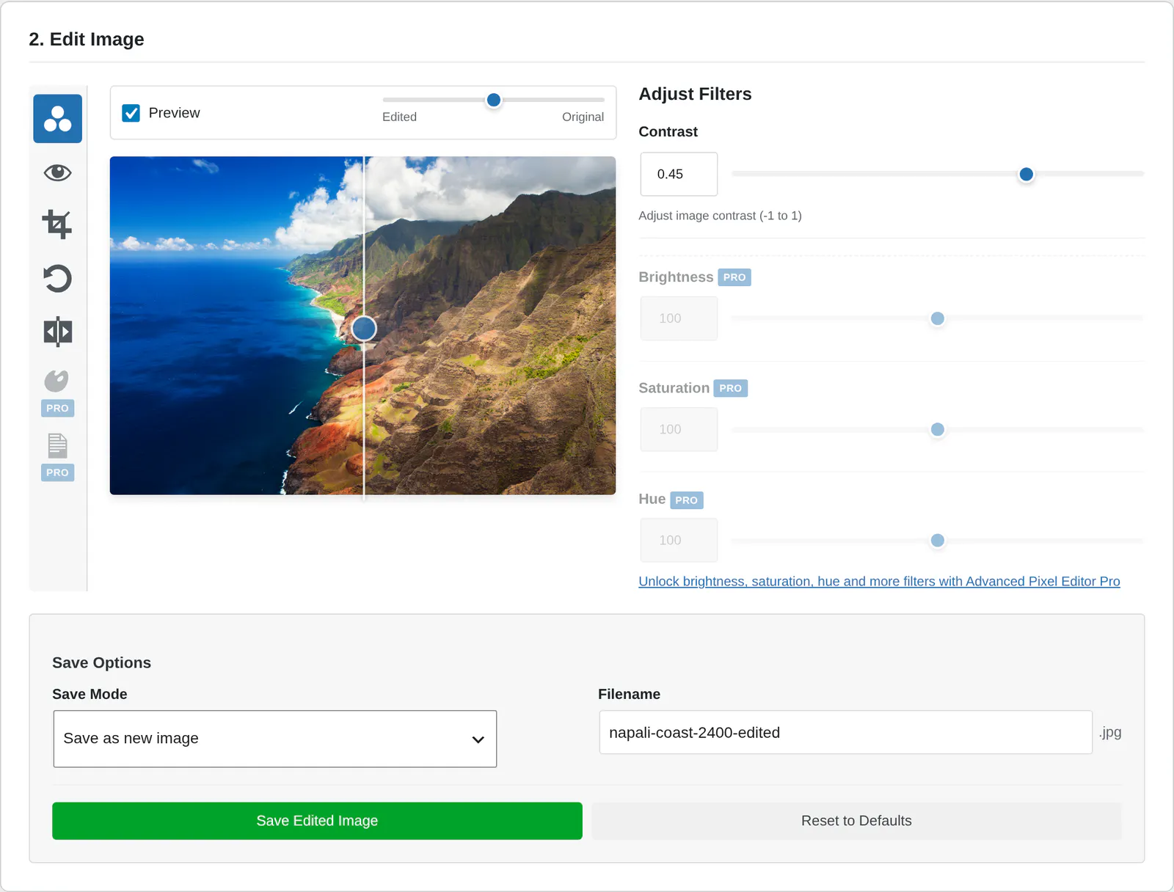Click the PRO badge next to Brightness

[x=734, y=277]
